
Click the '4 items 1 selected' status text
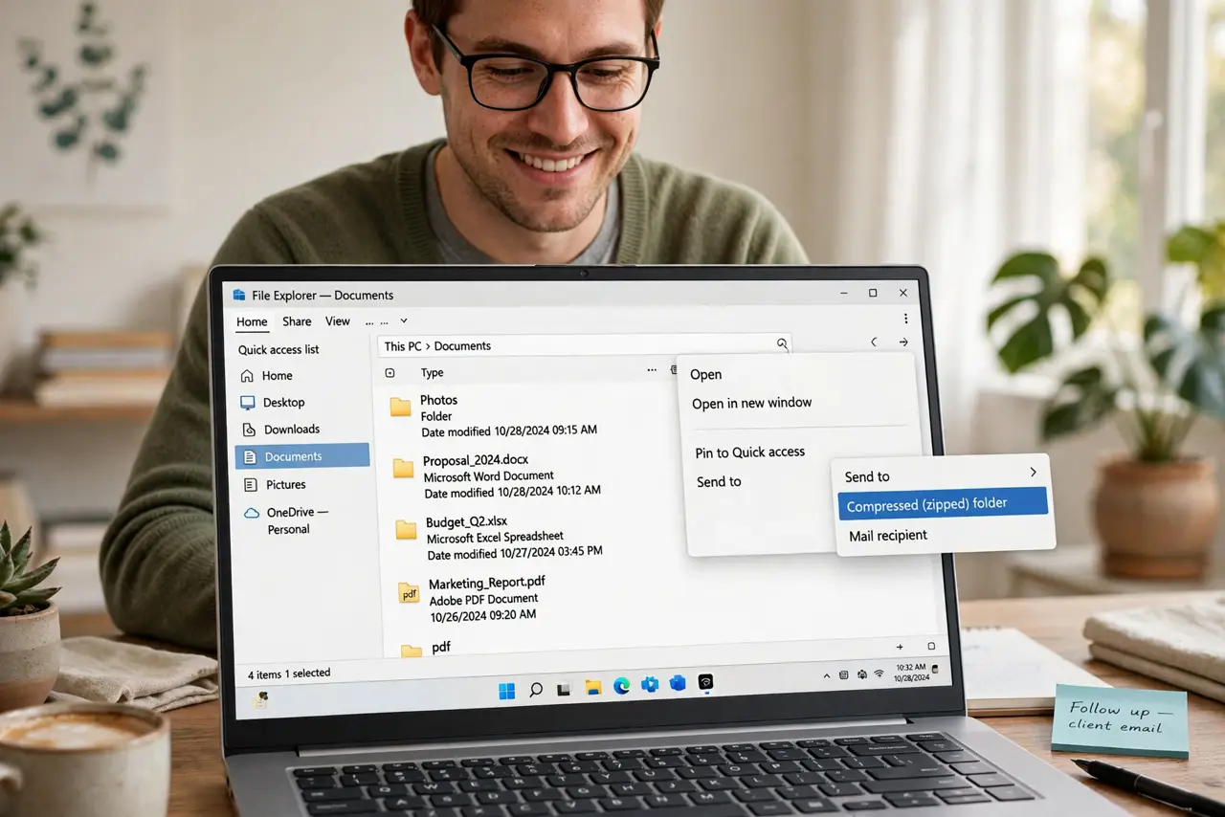coord(288,674)
